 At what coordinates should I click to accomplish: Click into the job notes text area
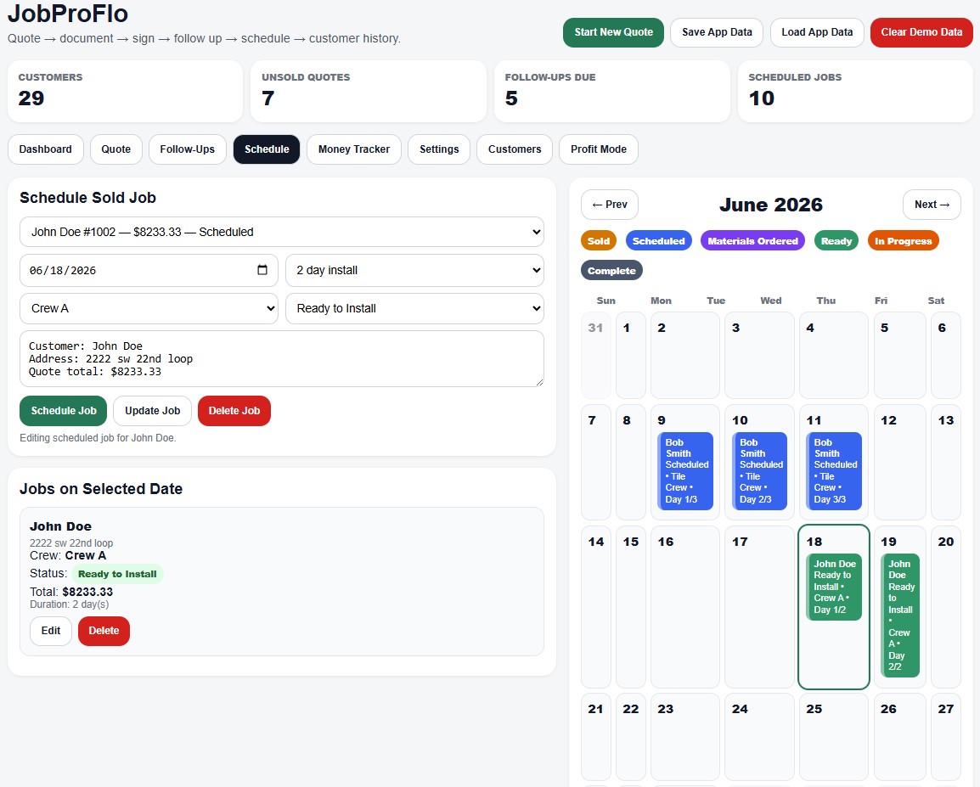tap(282, 358)
